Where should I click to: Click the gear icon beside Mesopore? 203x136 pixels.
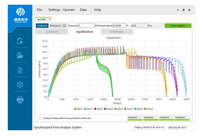(x=64, y=25)
